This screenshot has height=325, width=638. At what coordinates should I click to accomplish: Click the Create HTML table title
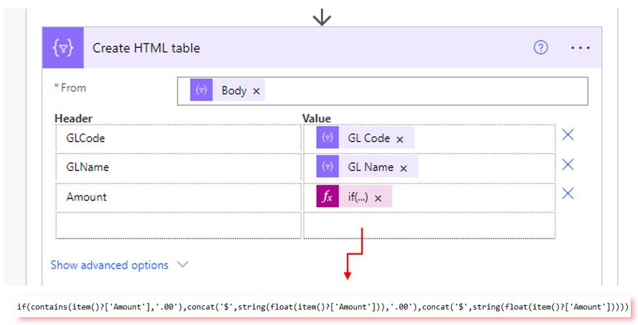(x=146, y=48)
